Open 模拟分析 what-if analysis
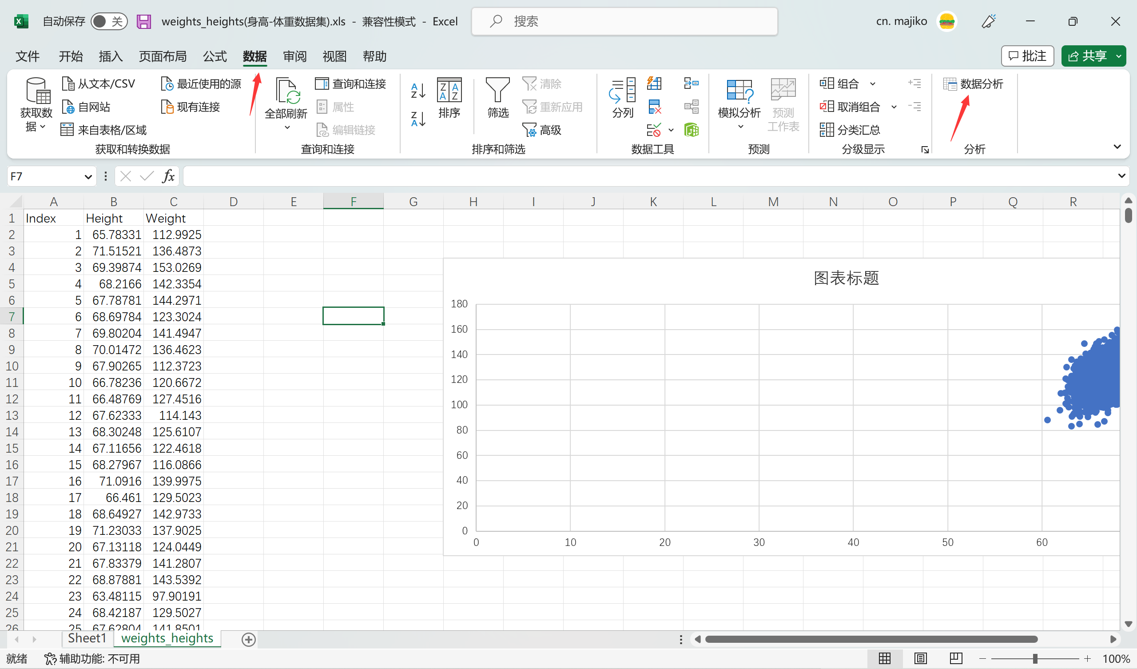 pos(739,98)
